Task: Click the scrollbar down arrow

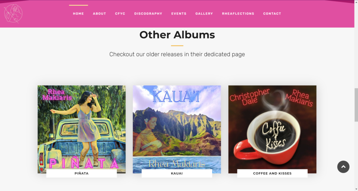Action: [x=356, y=189]
